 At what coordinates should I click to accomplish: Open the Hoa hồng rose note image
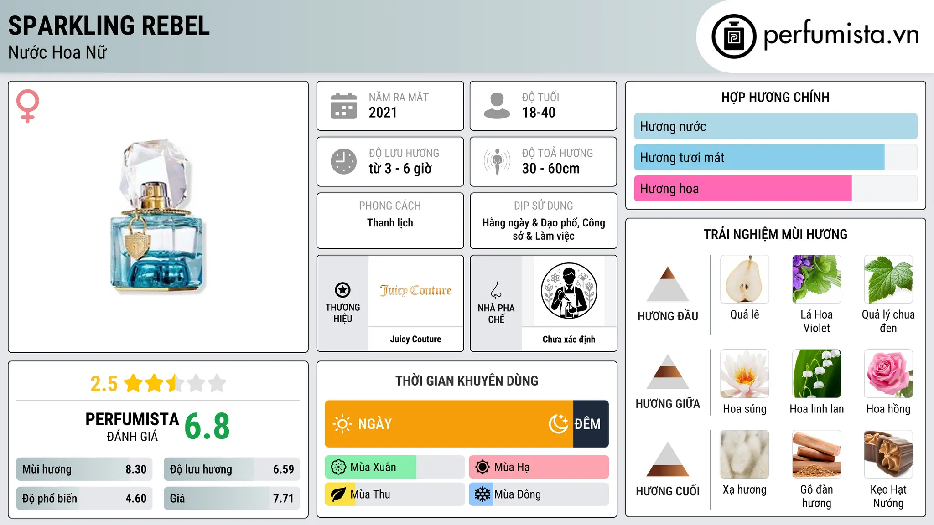click(x=888, y=374)
